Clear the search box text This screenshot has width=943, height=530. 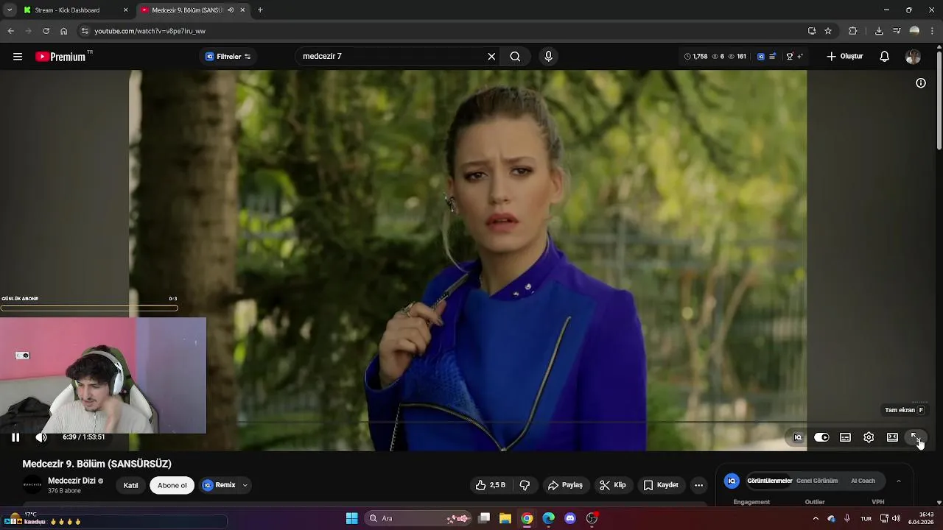(x=491, y=57)
